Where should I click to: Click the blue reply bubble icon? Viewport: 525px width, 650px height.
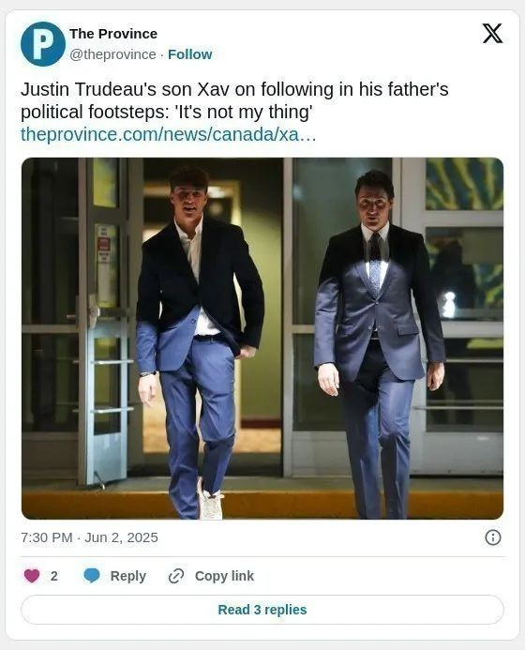tap(92, 576)
